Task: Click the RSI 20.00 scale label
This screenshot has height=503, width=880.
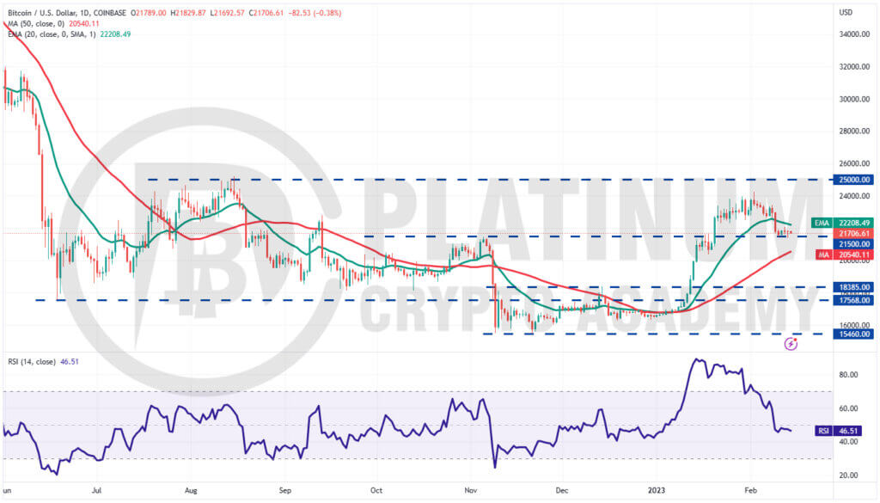Action: 848,475
